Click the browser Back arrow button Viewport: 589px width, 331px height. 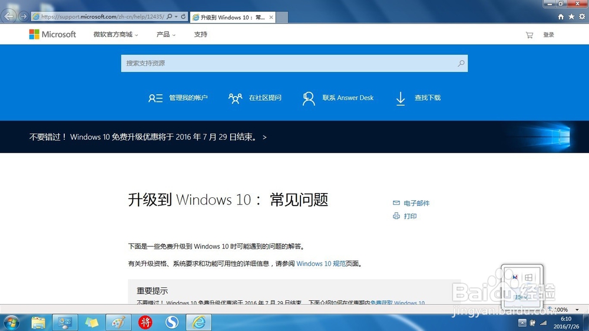point(9,16)
